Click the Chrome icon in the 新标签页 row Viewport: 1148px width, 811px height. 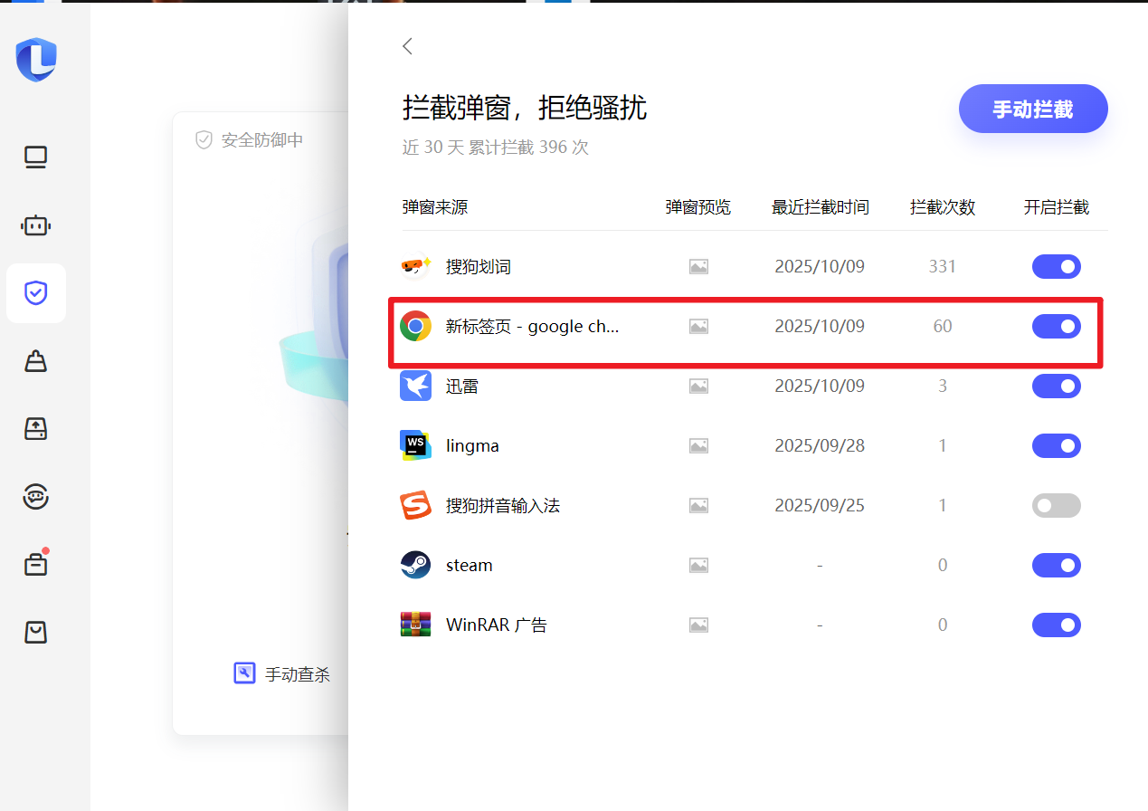415,326
